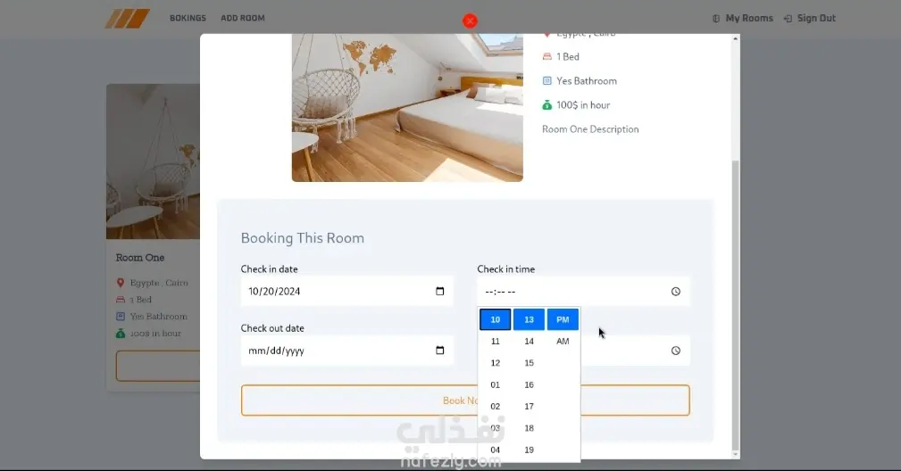Click Room One card thumbnail in background
Image resolution: width=901 pixels, height=471 pixels.
pyautogui.click(x=153, y=161)
